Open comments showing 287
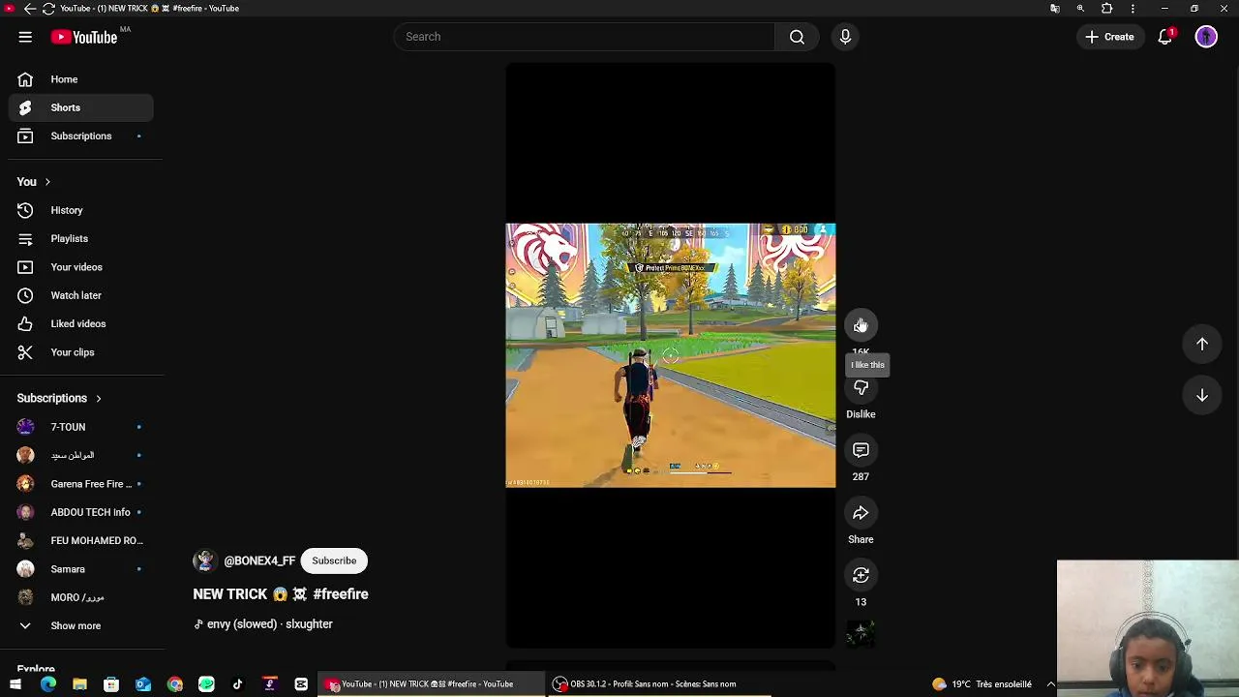The height and width of the screenshot is (697, 1239). pyautogui.click(x=861, y=450)
